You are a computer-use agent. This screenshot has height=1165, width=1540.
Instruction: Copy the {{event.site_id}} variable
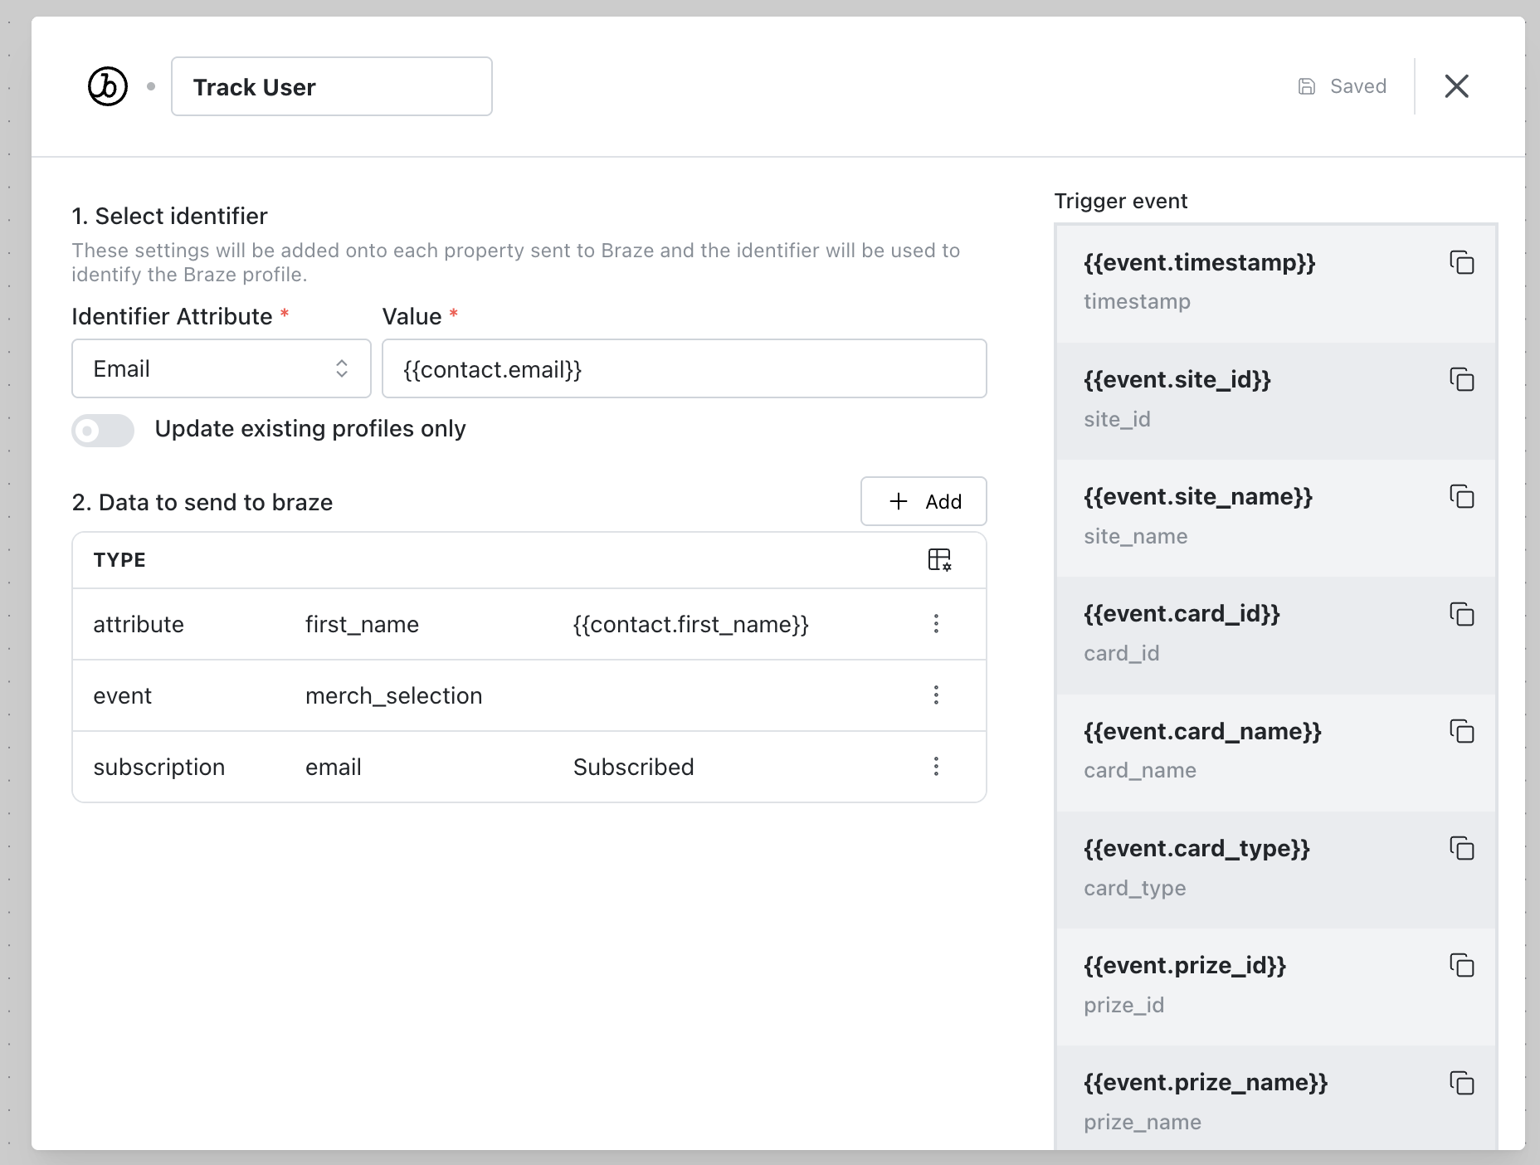[x=1463, y=379]
